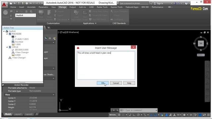Screen dimensions: 212x119
Task: Open the Help question mark icon
Action: 186,3
